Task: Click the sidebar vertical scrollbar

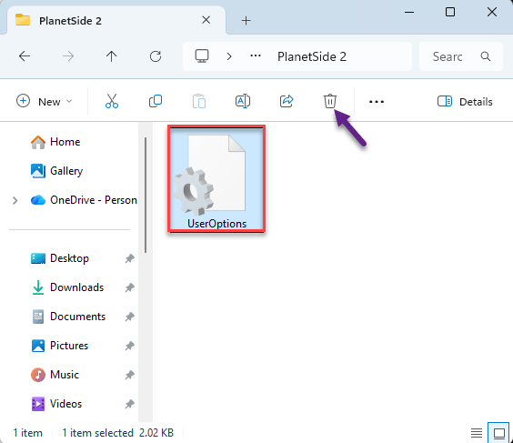Action: tap(146, 196)
